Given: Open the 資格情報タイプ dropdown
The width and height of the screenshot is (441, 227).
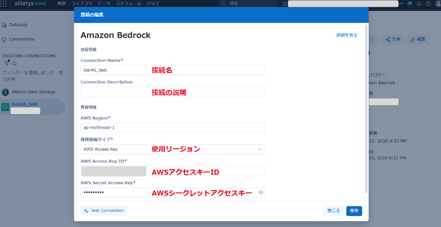Looking at the screenshot, I should 172,149.
